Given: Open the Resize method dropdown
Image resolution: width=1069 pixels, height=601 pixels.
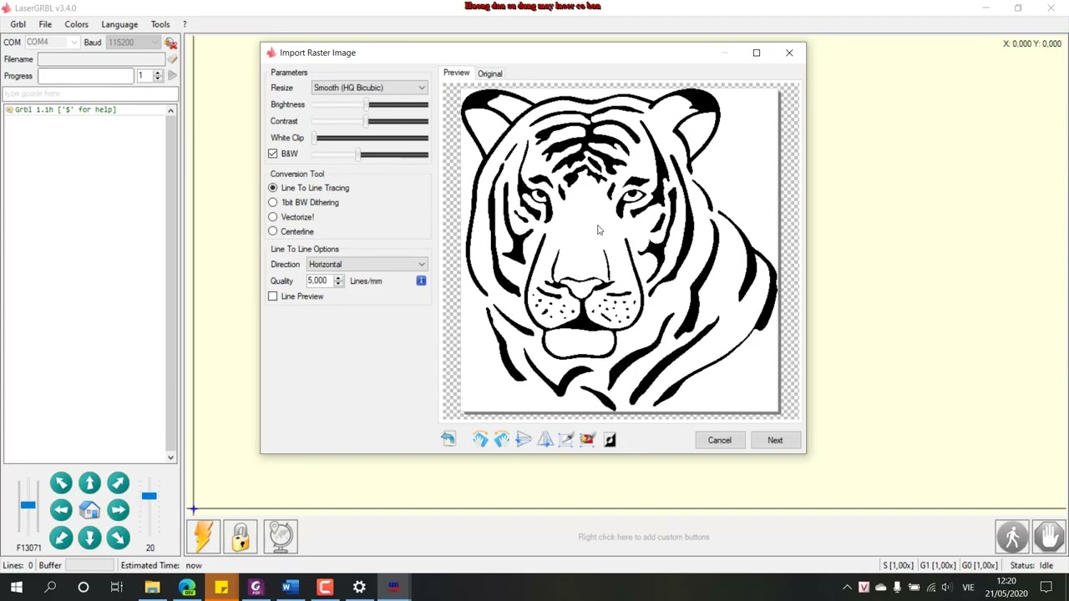Looking at the screenshot, I should pos(370,88).
